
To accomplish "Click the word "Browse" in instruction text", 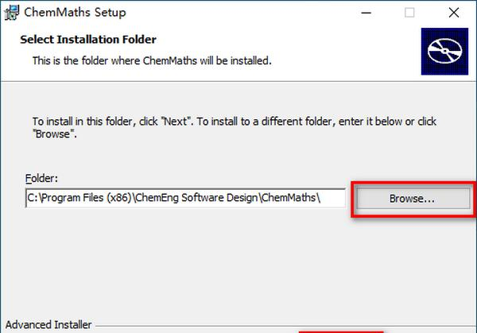I will point(52,134).
